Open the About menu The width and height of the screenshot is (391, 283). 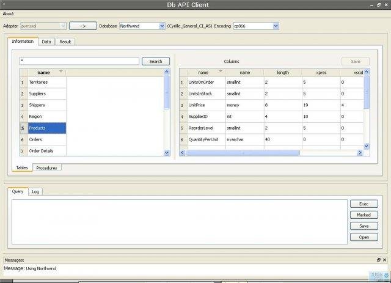point(8,13)
